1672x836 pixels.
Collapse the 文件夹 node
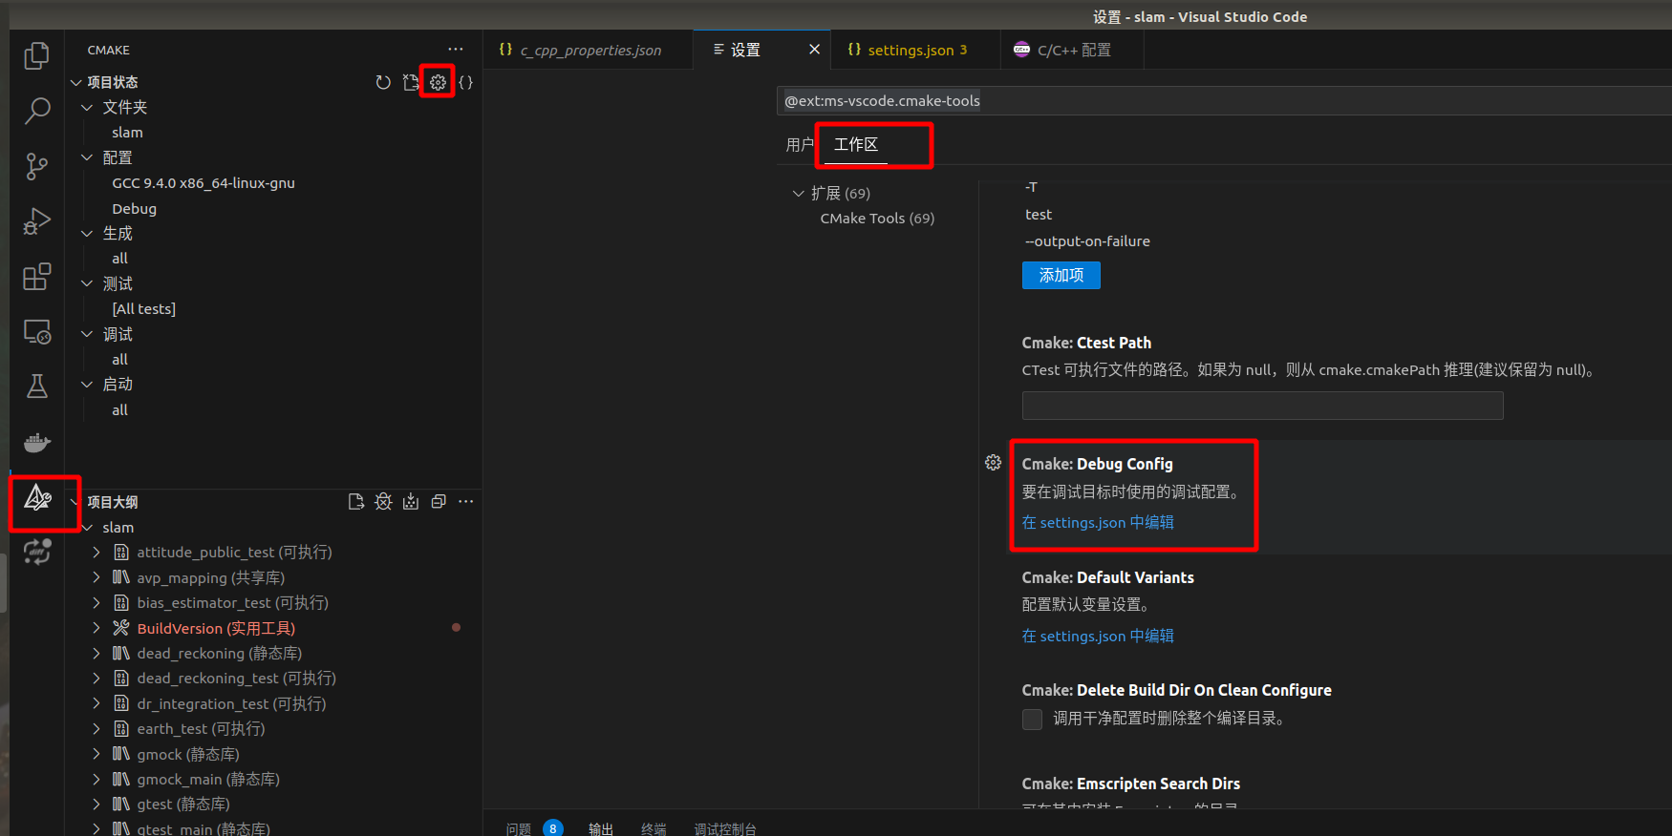(87, 107)
